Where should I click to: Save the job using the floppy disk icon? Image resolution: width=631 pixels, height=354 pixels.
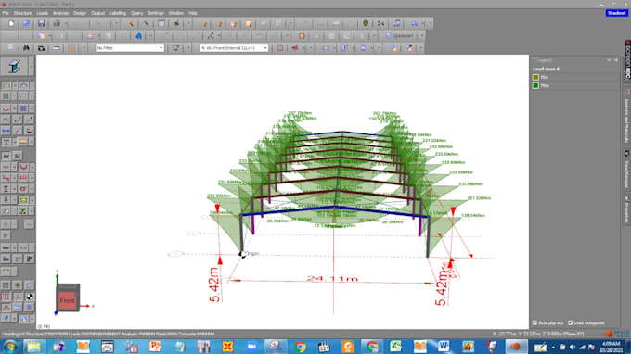(41, 24)
